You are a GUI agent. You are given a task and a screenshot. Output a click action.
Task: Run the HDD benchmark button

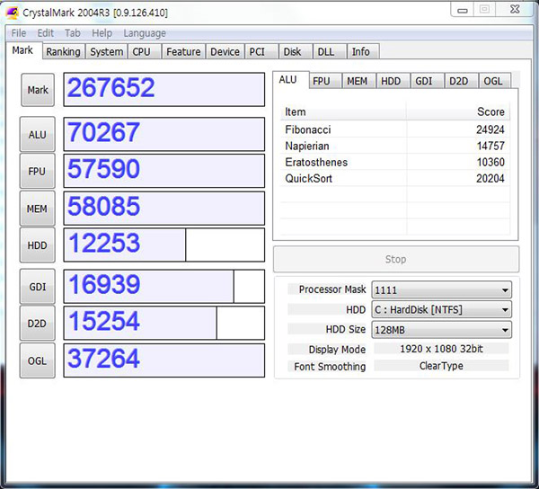38,245
